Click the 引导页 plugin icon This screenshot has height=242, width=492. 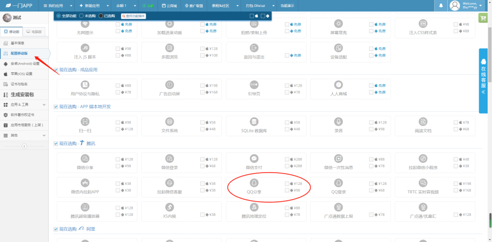pyautogui.click(x=254, y=85)
